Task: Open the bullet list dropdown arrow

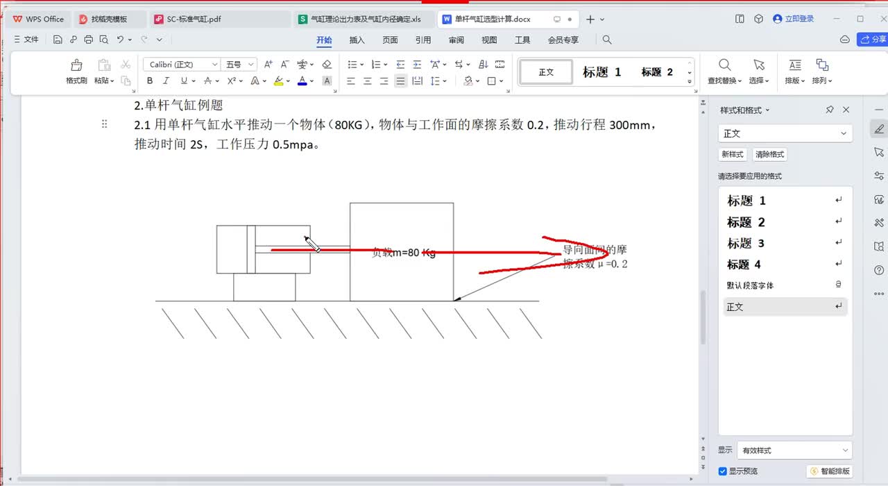Action: (x=361, y=65)
